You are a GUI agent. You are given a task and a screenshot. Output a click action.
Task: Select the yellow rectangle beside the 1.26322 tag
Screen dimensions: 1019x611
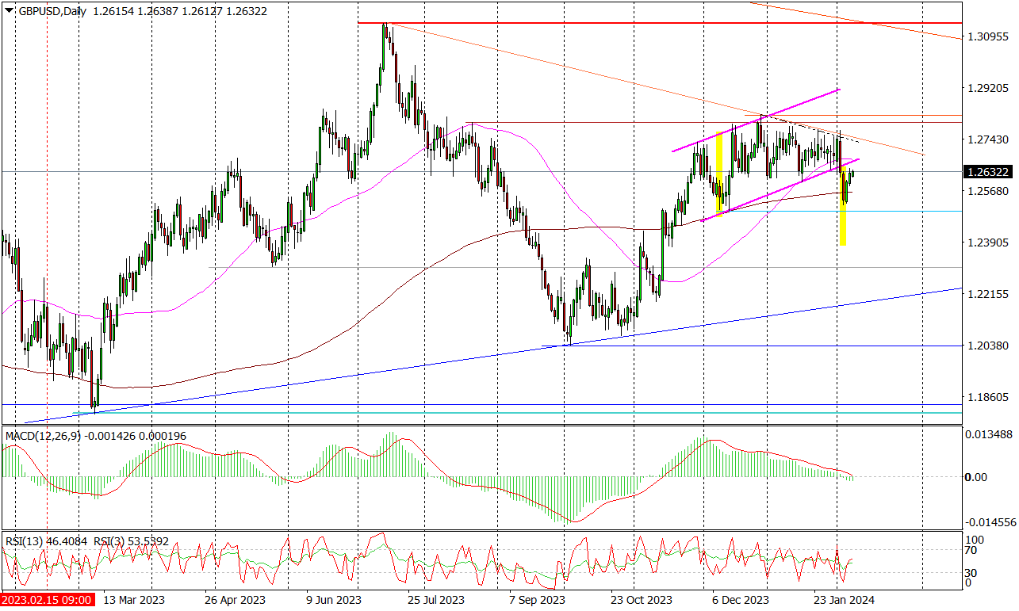click(x=843, y=205)
